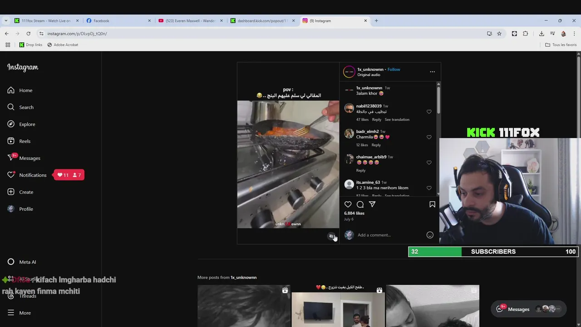This screenshot has width=581, height=327.
Task: Unmute the video audio
Action: [x=331, y=236]
